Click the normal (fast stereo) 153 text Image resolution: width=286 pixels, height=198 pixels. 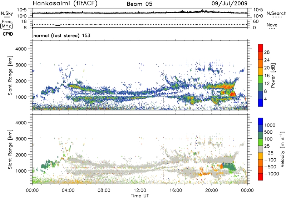62,35
